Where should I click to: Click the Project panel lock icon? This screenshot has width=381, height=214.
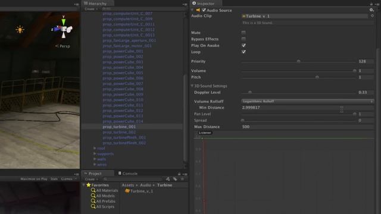click(179, 174)
